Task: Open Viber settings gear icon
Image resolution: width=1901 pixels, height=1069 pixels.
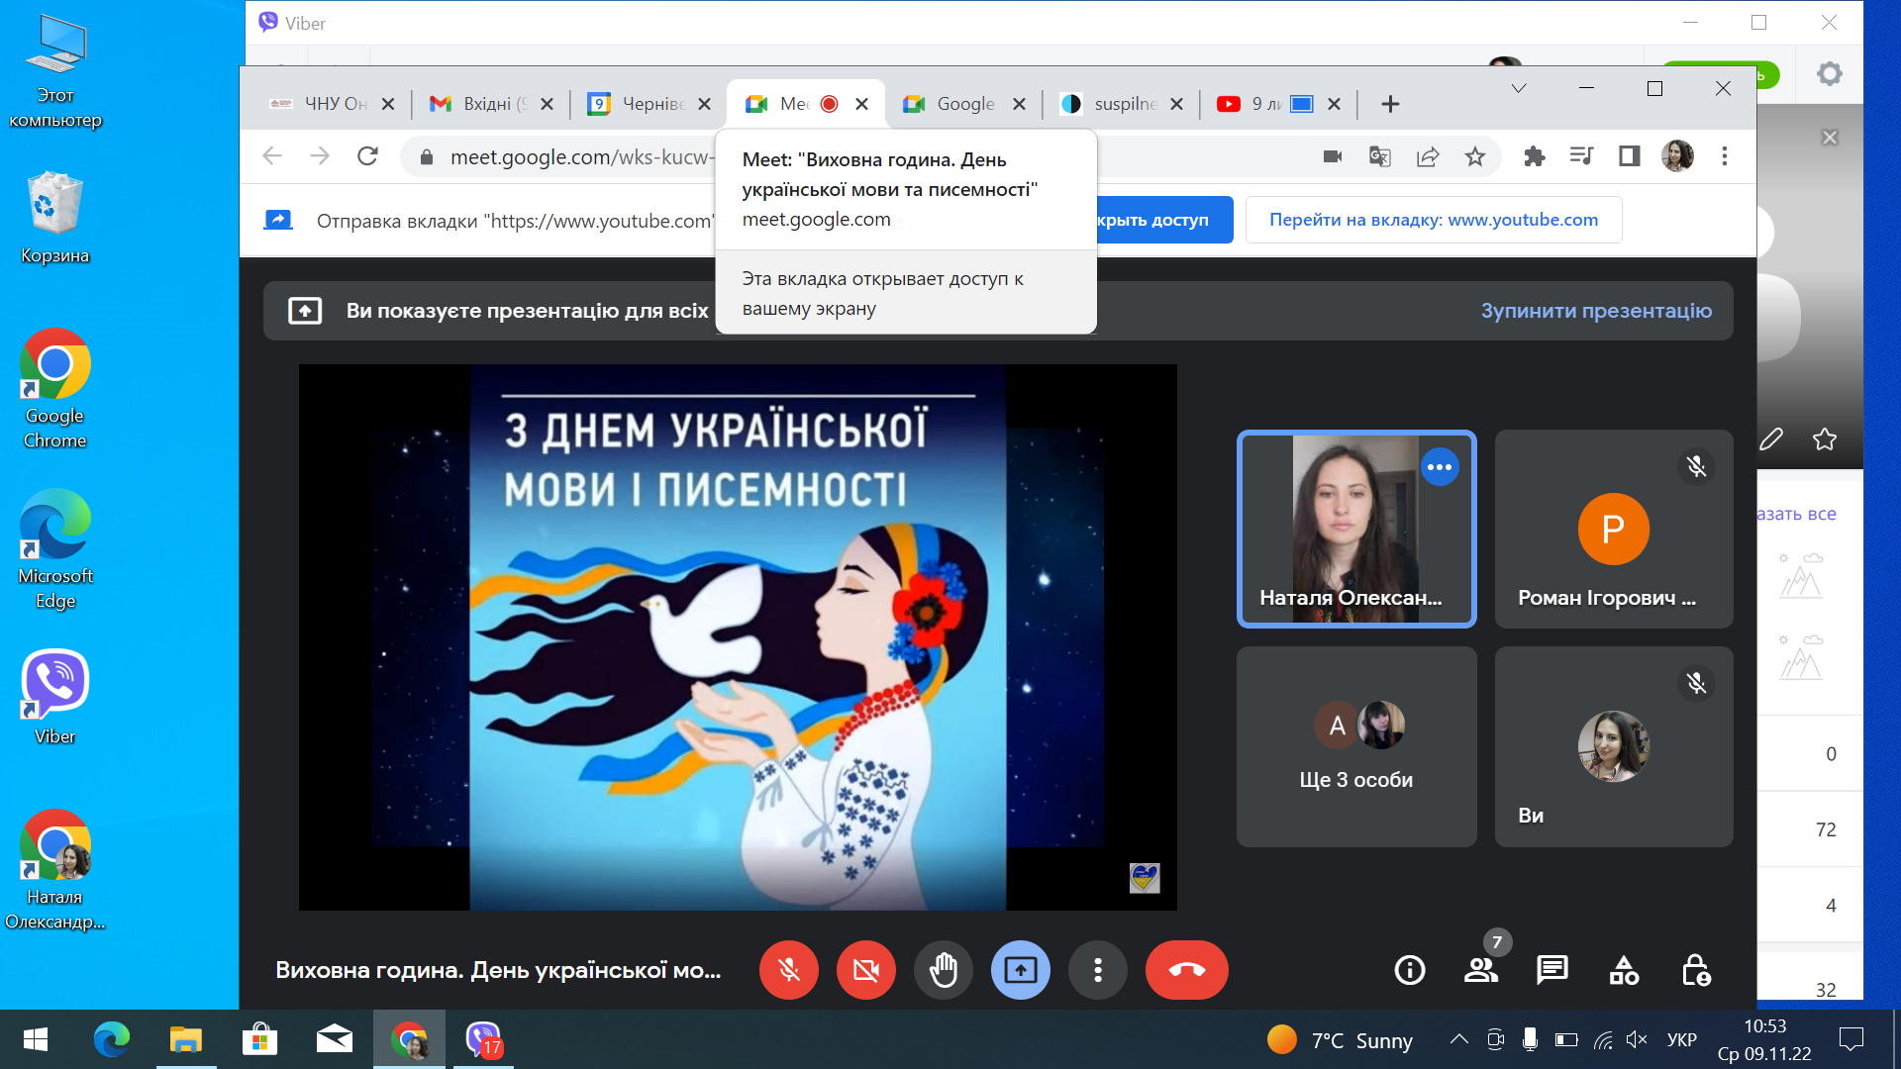Action: (x=1830, y=73)
